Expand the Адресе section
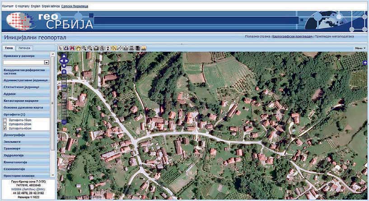 click(x=26, y=94)
